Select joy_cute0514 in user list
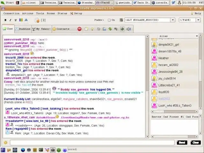The height and width of the screenshot is (153, 204). tap(174, 78)
